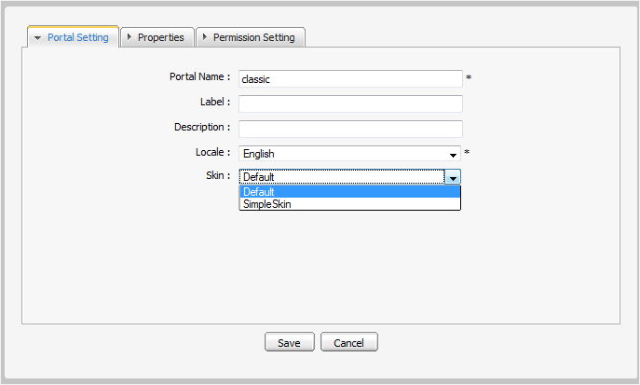Click the required asterisk beside Portal Name
640x385 pixels.
pyautogui.click(x=469, y=78)
